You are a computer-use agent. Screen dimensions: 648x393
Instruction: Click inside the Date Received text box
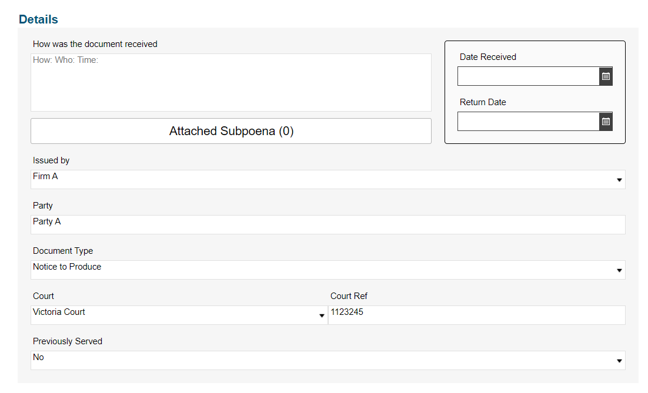[x=528, y=76]
